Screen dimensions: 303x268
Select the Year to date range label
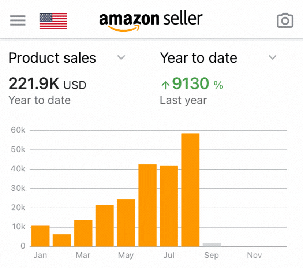click(x=198, y=58)
